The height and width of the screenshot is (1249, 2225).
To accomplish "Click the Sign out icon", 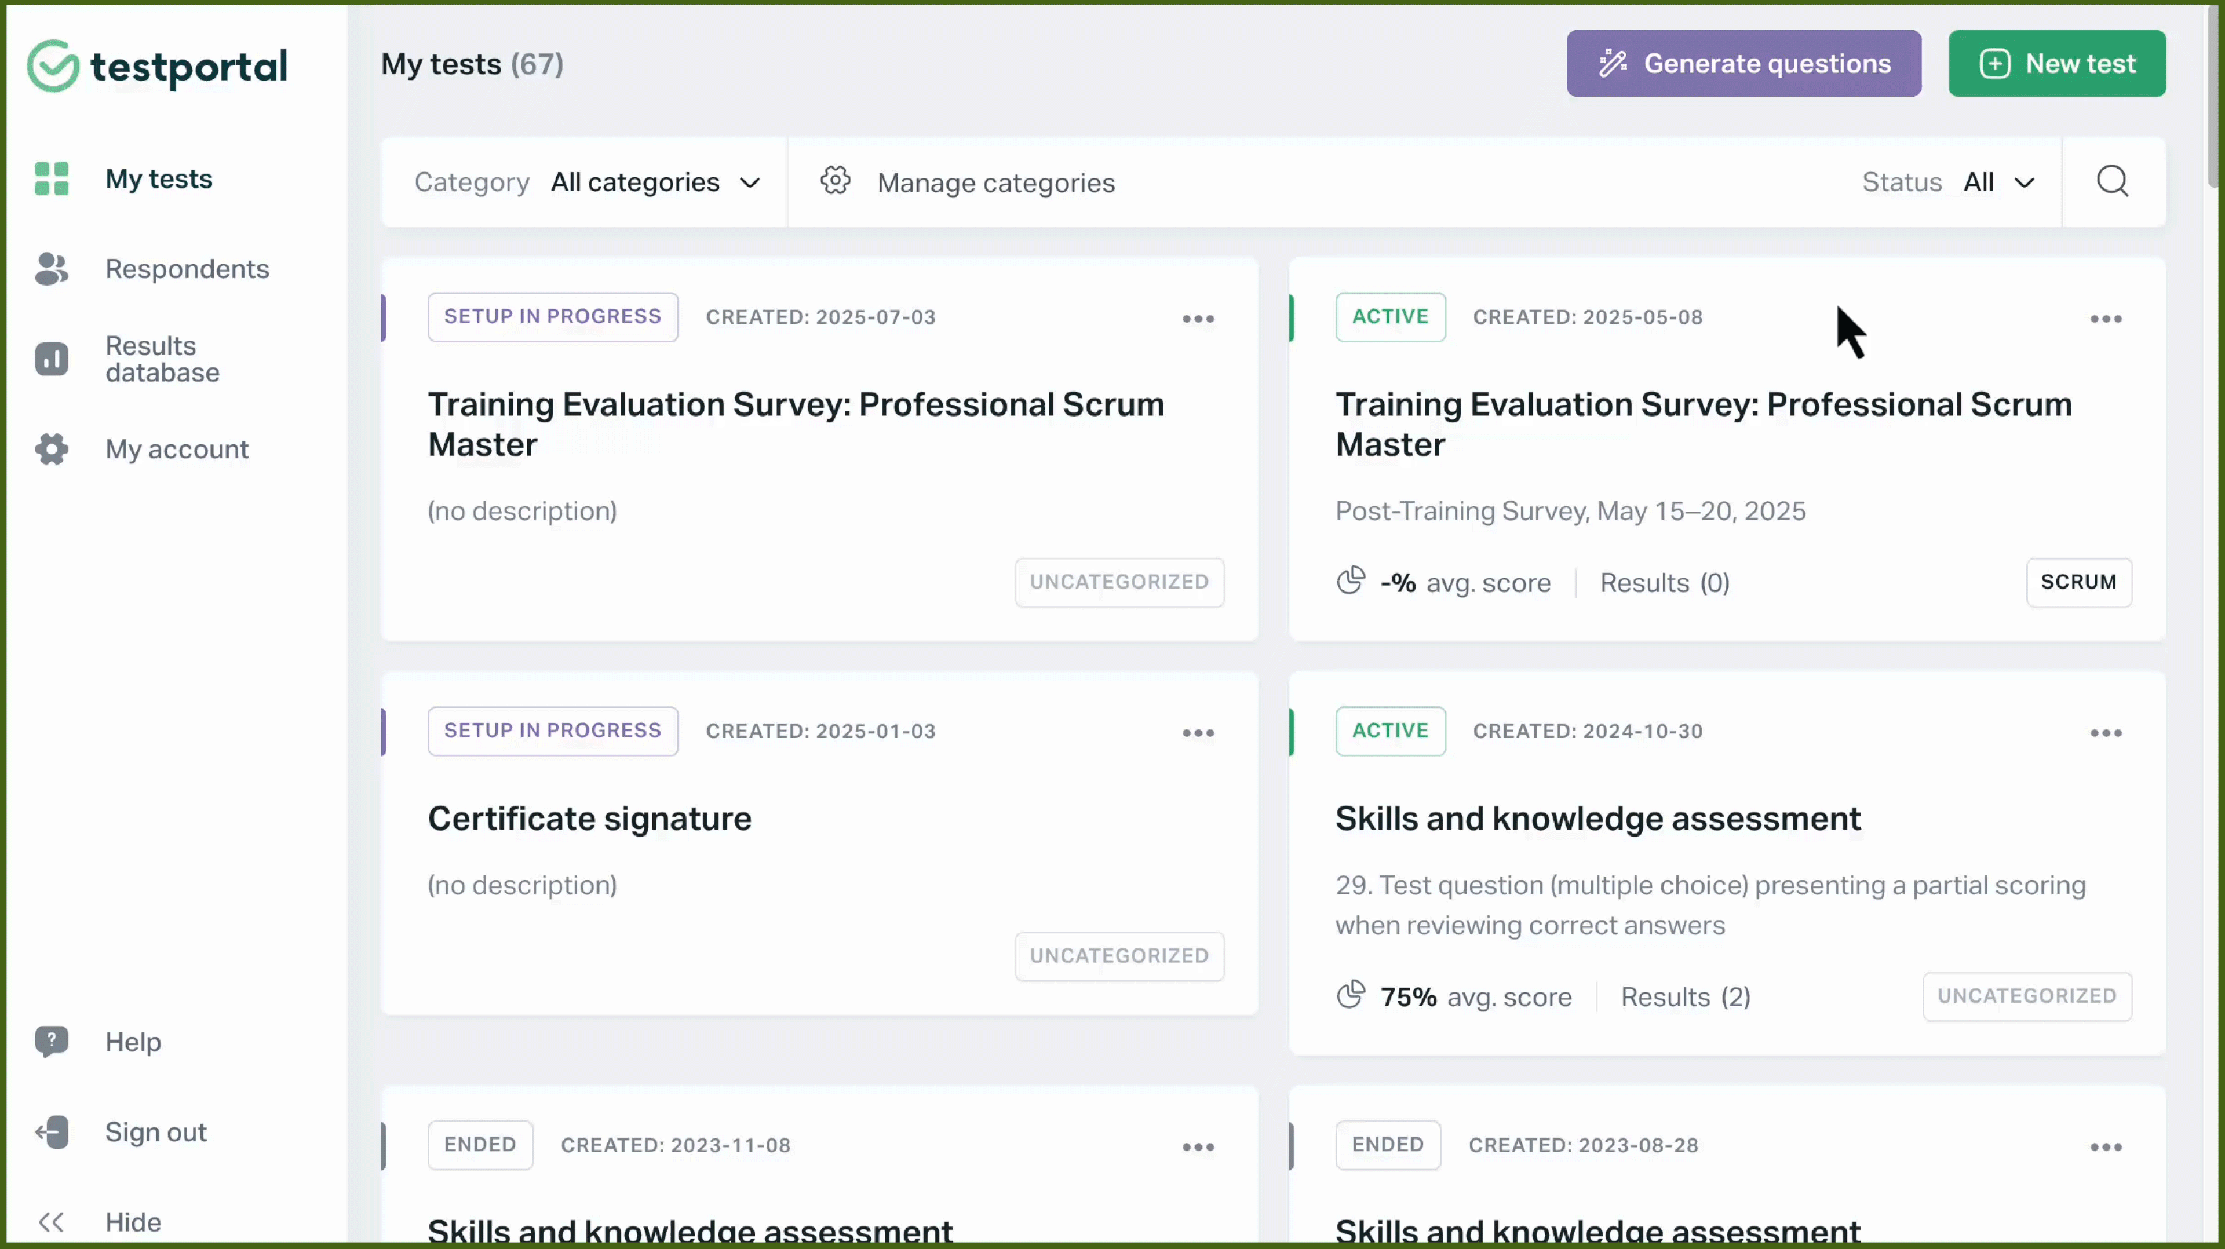I will click(51, 1131).
